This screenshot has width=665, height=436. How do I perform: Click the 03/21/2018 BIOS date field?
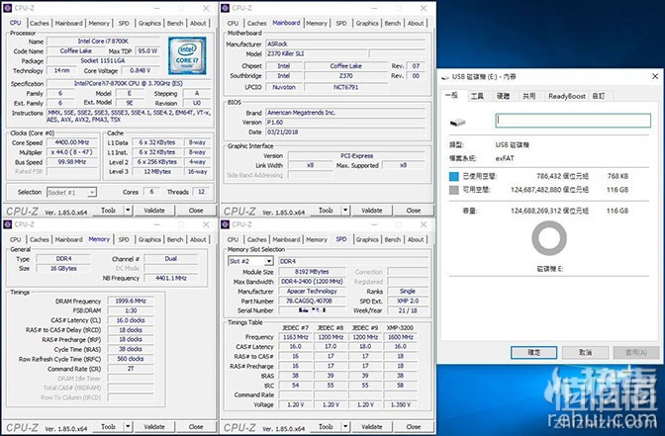345,132
